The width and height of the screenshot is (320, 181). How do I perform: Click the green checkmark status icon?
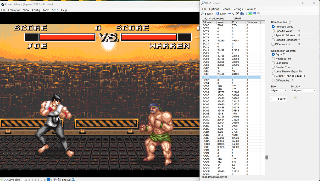coord(1,180)
